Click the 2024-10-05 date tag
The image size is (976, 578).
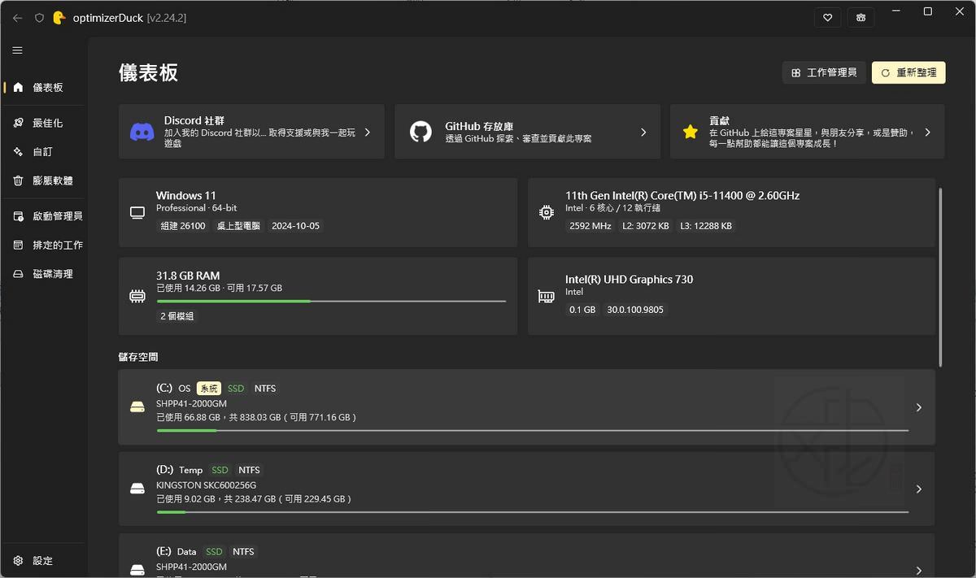(296, 226)
